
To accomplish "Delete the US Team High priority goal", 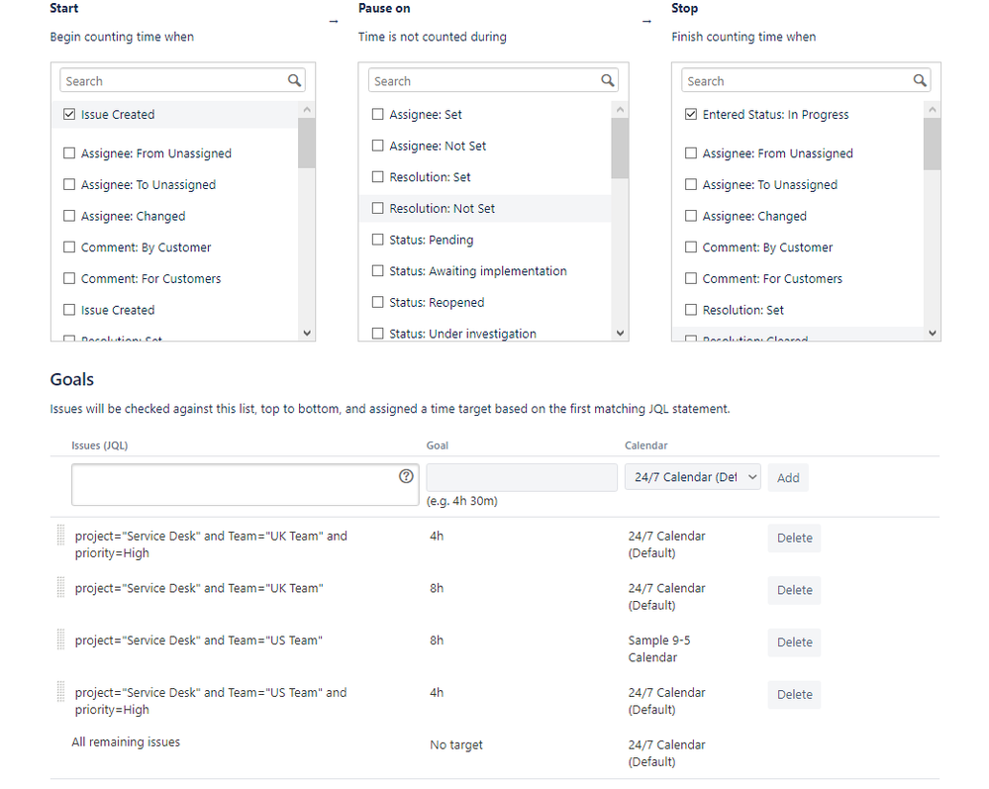I will point(794,695).
